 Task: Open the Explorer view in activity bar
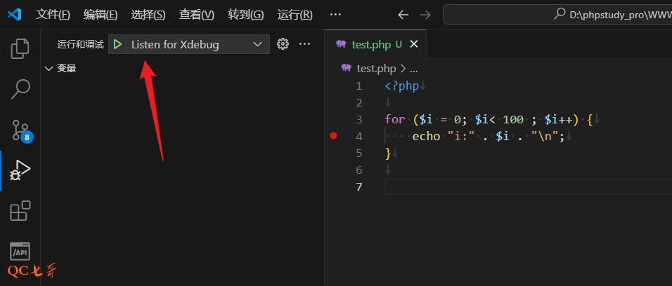(20, 48)
